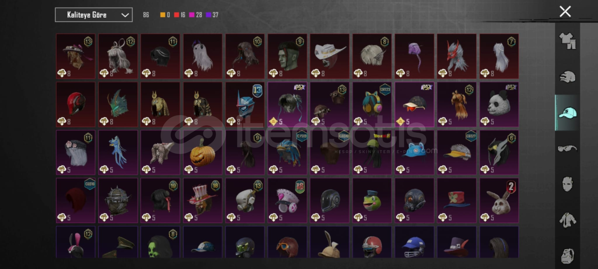The width and height of the screenshot is (598, 269).
Task: Select the helmet category icon
Action: [x=567, y=77]
